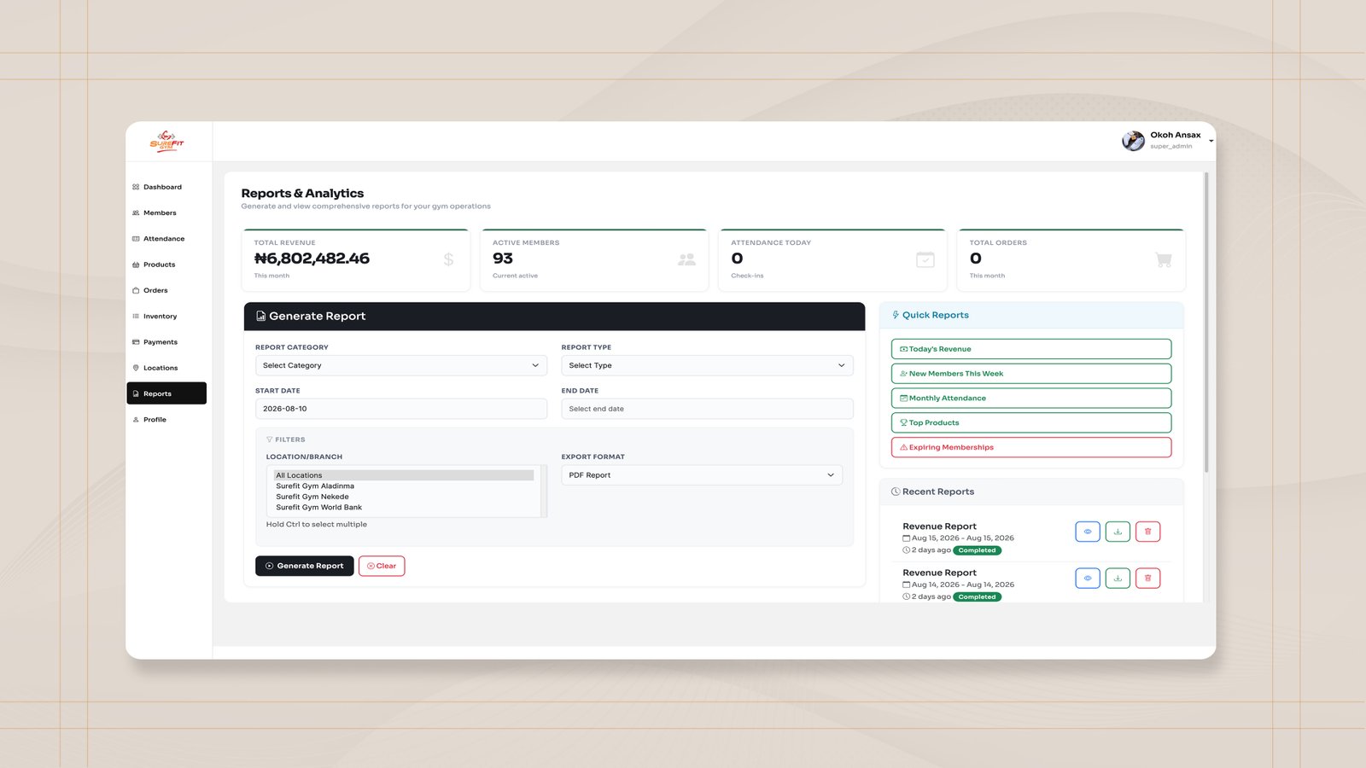Image resolution: width=1366 pixels, height=768 pixels.
Task: Select the Reports sidebar item
Action: click(x=166, y=393)
